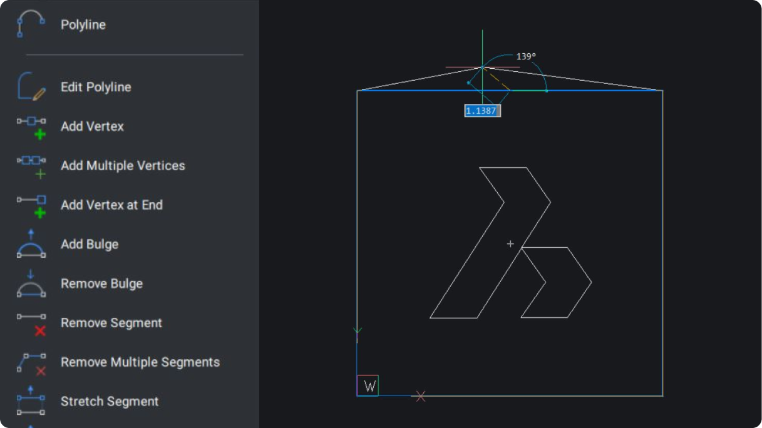Click the Add Multiple Vertices icon
The width and height of the screenshot is (762, 428).
(31, 166)
